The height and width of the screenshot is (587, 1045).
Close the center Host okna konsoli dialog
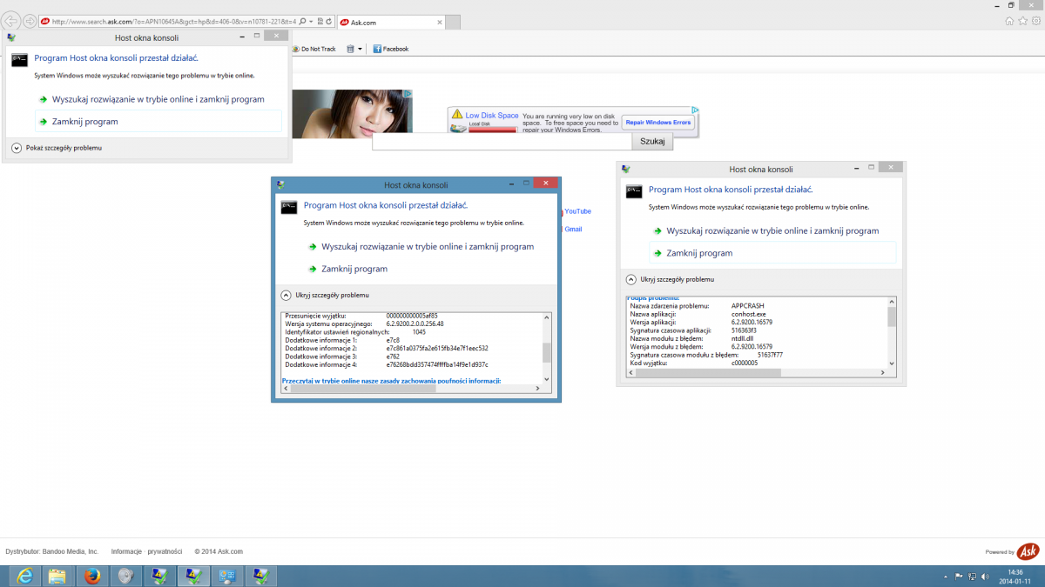pyautogui.click(x=544, y=183)
